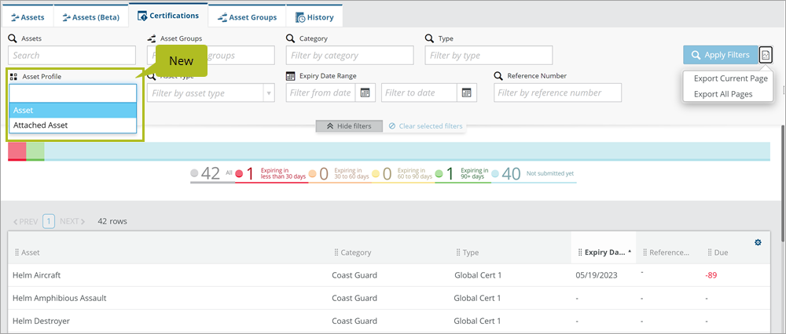Click the Filter by type field
Viewport: 786px width, 334px height.
pos(489,55)
